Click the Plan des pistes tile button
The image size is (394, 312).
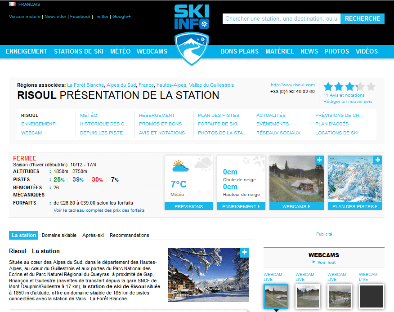point(354,206)
